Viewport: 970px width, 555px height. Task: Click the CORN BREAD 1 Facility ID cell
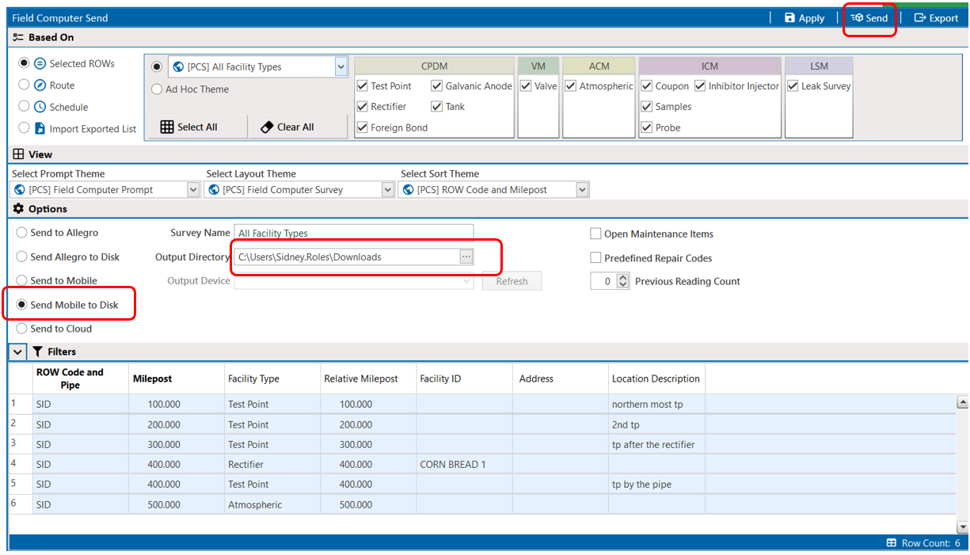click(465, 464)
